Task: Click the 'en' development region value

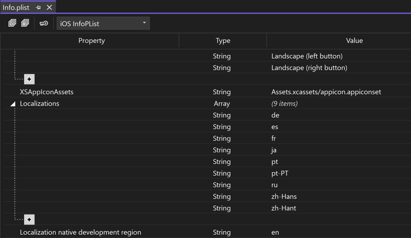Action: tap(275, 232)
